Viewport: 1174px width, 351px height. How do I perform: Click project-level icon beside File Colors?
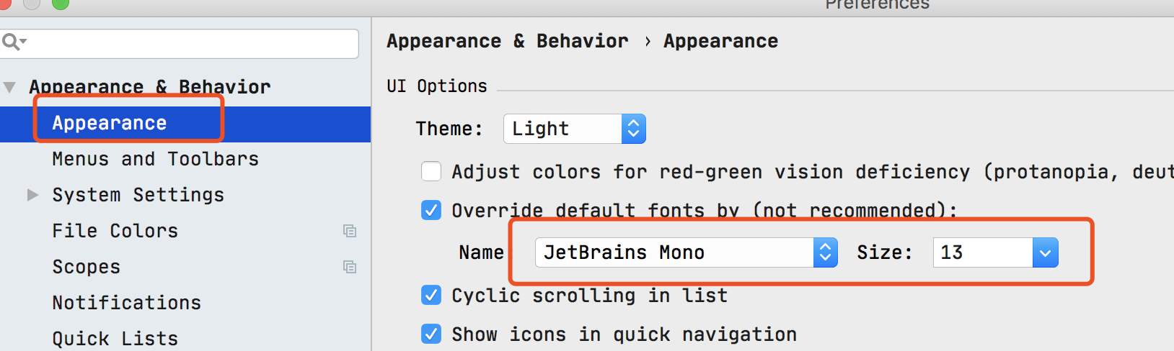point(350,231)
